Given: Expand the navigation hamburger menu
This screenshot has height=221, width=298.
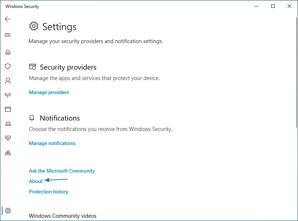Looking at the screenshot, I should [8, 35].
